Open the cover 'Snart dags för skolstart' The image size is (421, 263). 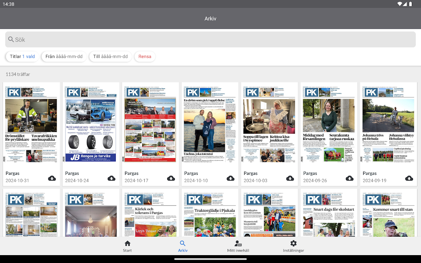329,215
